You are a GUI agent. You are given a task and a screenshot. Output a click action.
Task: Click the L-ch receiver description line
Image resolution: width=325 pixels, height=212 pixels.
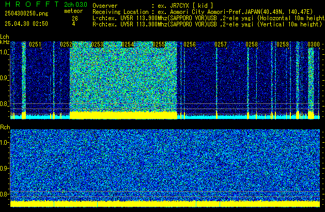pyautogui.click(x=209, y=18)
